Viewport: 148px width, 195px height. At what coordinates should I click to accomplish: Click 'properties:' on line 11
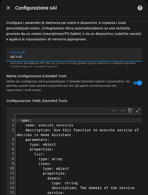click(x=55, y=174)
